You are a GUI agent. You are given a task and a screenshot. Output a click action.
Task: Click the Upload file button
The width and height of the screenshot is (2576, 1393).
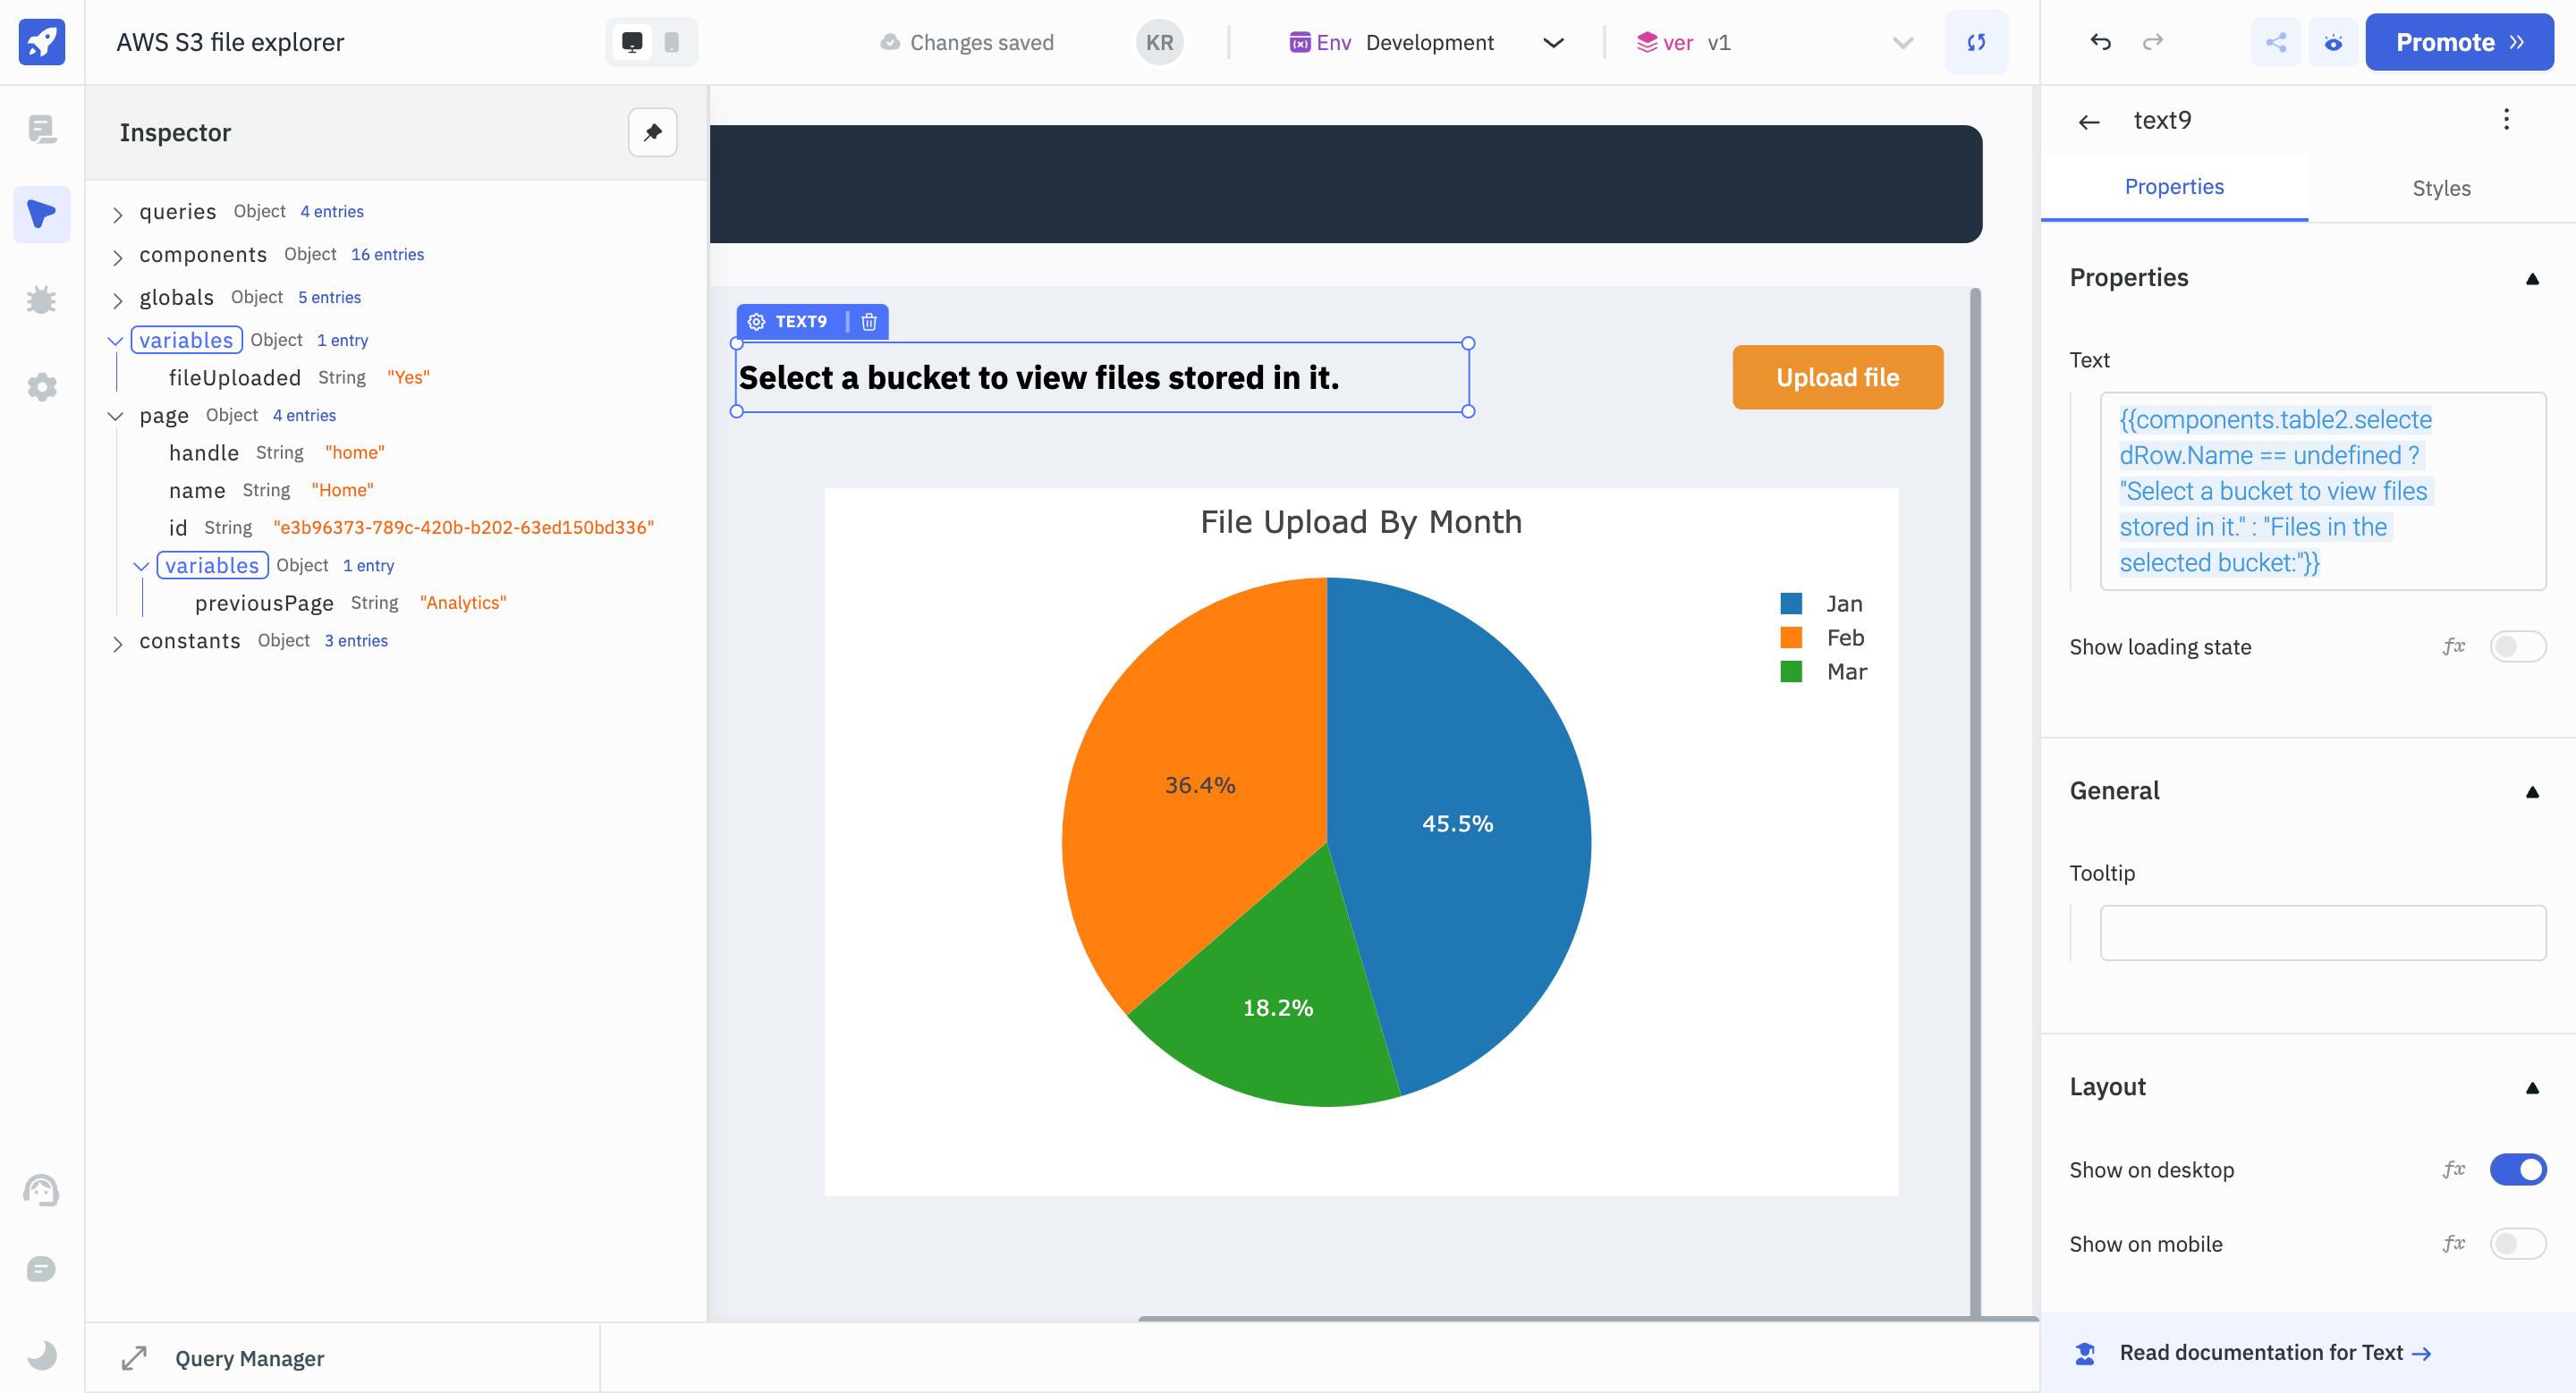pyautogui.click(x=1837, y=376)
